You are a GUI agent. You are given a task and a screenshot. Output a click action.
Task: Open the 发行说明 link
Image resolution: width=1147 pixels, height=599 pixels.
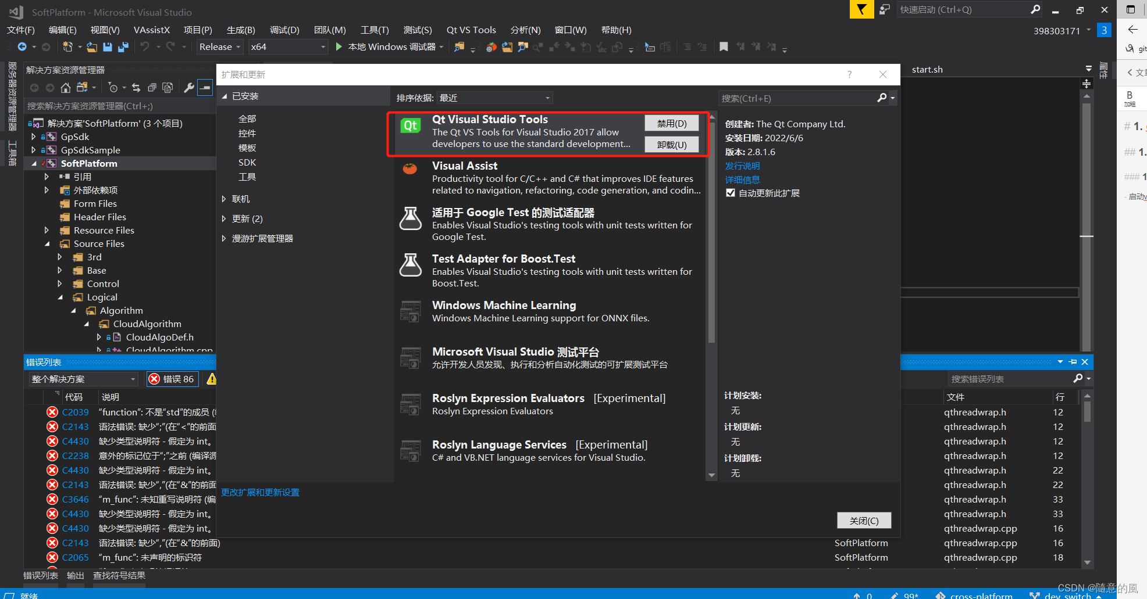click(743, 166)
